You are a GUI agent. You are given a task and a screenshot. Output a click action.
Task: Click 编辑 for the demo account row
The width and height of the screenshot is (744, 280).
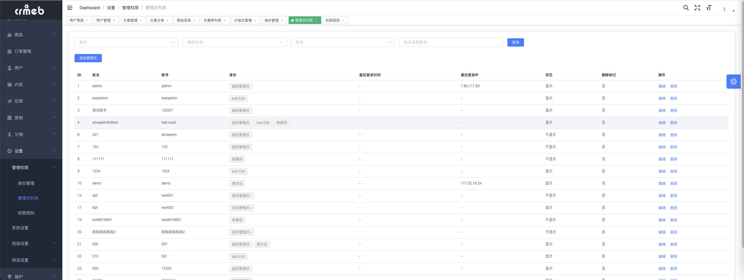[662, 184]
